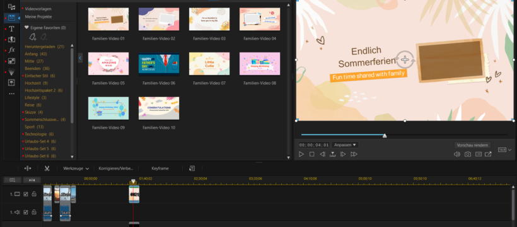Screen dimensions: 517x227
Task: Step to previous frame
Action: 322,154
